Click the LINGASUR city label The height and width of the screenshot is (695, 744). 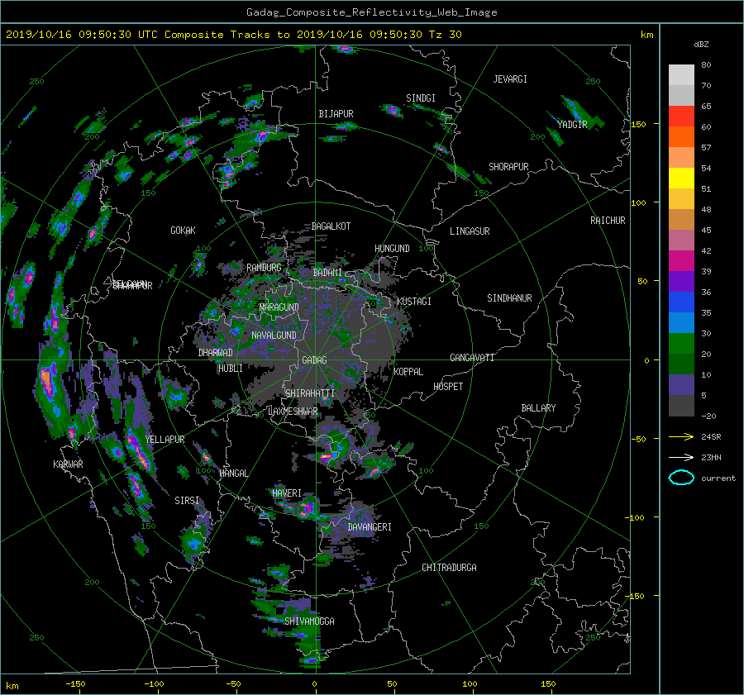pos(470,231)
